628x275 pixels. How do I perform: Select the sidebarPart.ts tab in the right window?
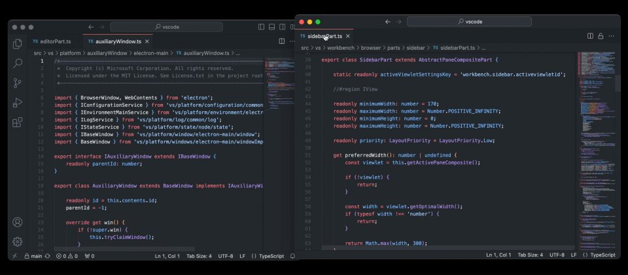[x=324, y=36]
